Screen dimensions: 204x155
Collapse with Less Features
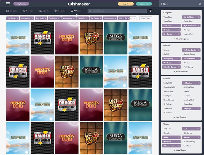pyautogui.click(x=181, y=117)
